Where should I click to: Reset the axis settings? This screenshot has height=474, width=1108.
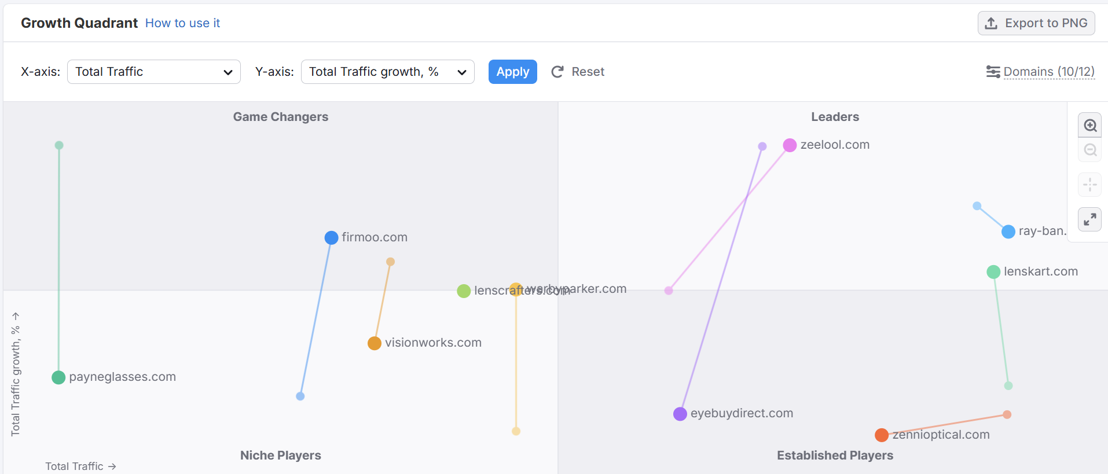pos(578,72)
